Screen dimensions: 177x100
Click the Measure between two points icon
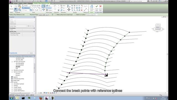point(85,9)
